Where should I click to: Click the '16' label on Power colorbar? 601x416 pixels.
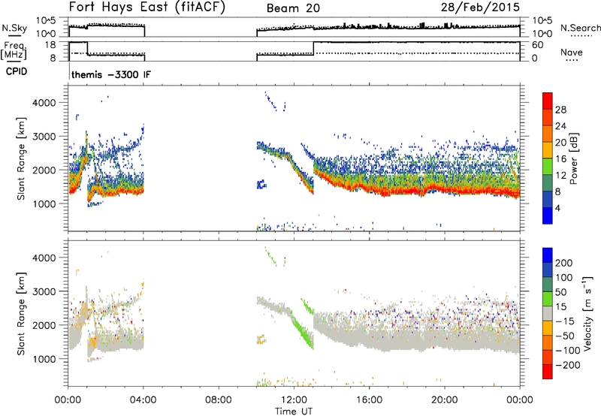click(x=560, y=158)
